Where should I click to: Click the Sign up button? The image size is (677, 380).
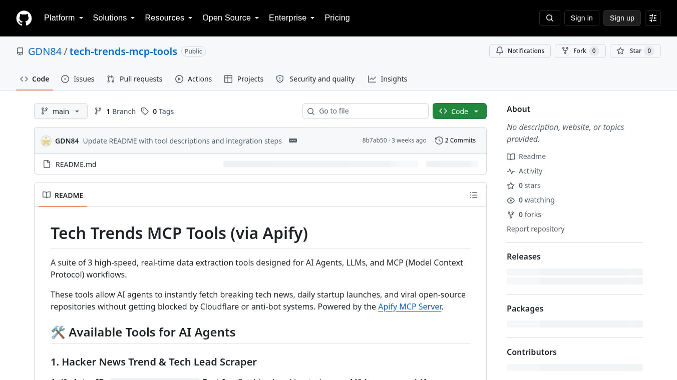tap(622, 18)
